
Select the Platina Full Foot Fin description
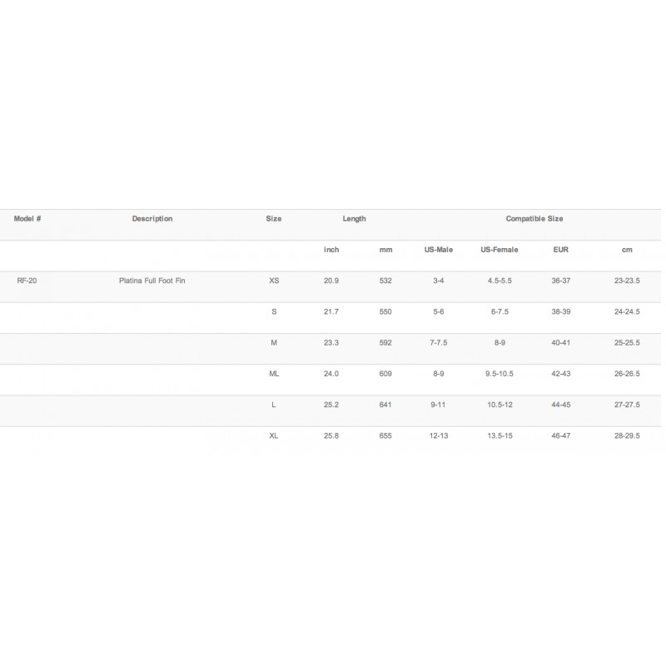pyautogui.click(x=152, y=281)
